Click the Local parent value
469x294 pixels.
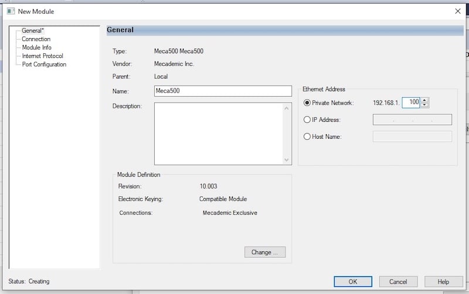click(x=161, y=77)
